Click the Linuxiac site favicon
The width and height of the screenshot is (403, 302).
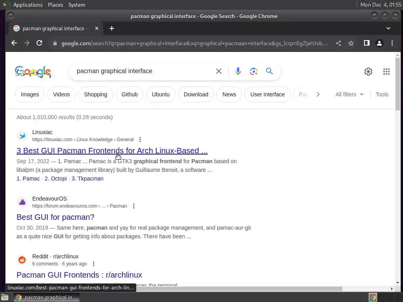[22, 136]
